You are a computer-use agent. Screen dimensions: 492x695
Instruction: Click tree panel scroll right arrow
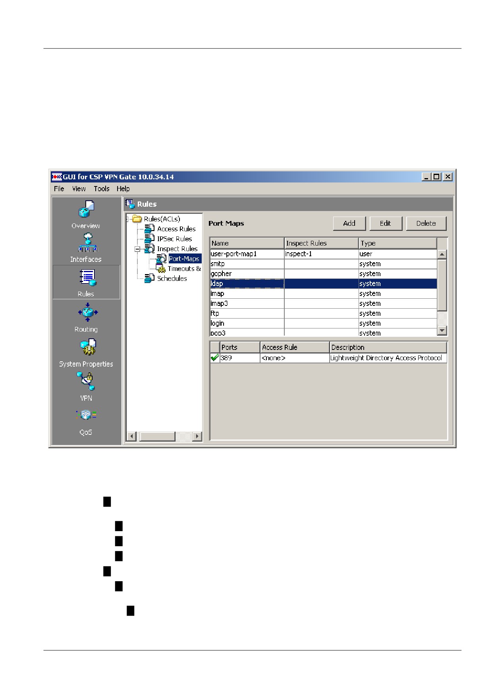pyautogui.click(x=197, y=436)
